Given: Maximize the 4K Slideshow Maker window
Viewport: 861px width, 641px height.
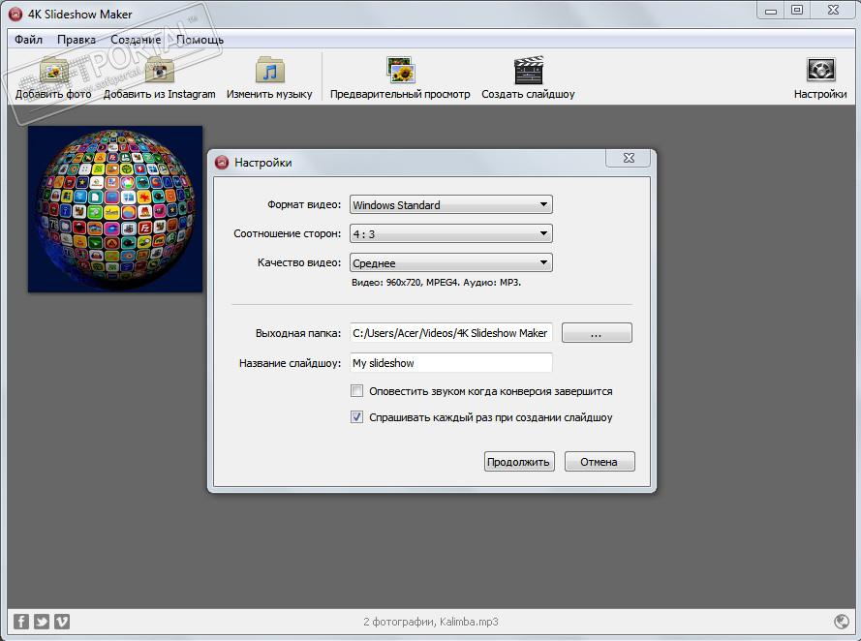Looking at the screenshot, I should [797, 10].
